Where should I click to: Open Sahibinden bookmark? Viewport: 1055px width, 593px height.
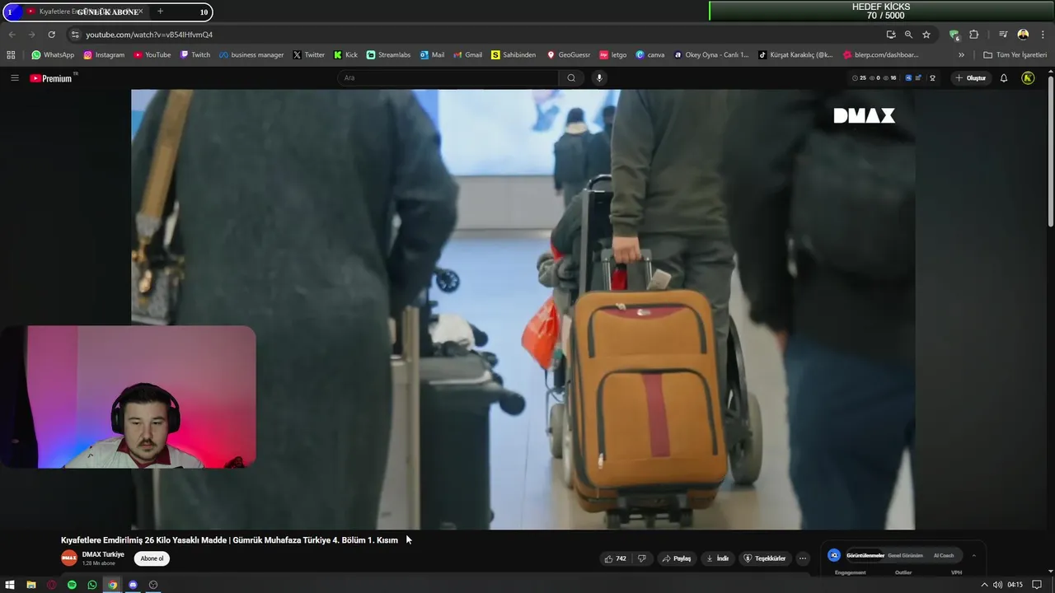[513, 55]
